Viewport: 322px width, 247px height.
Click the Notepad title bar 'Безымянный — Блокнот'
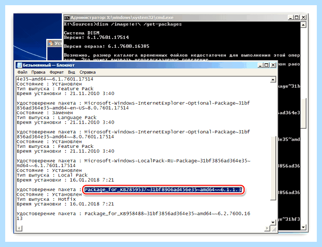[x=49, y=65]
